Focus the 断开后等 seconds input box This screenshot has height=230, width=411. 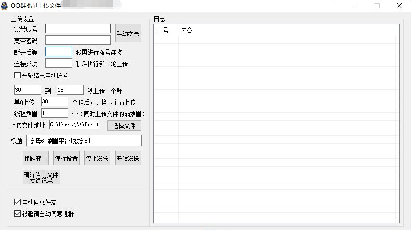tap(59, 51)
